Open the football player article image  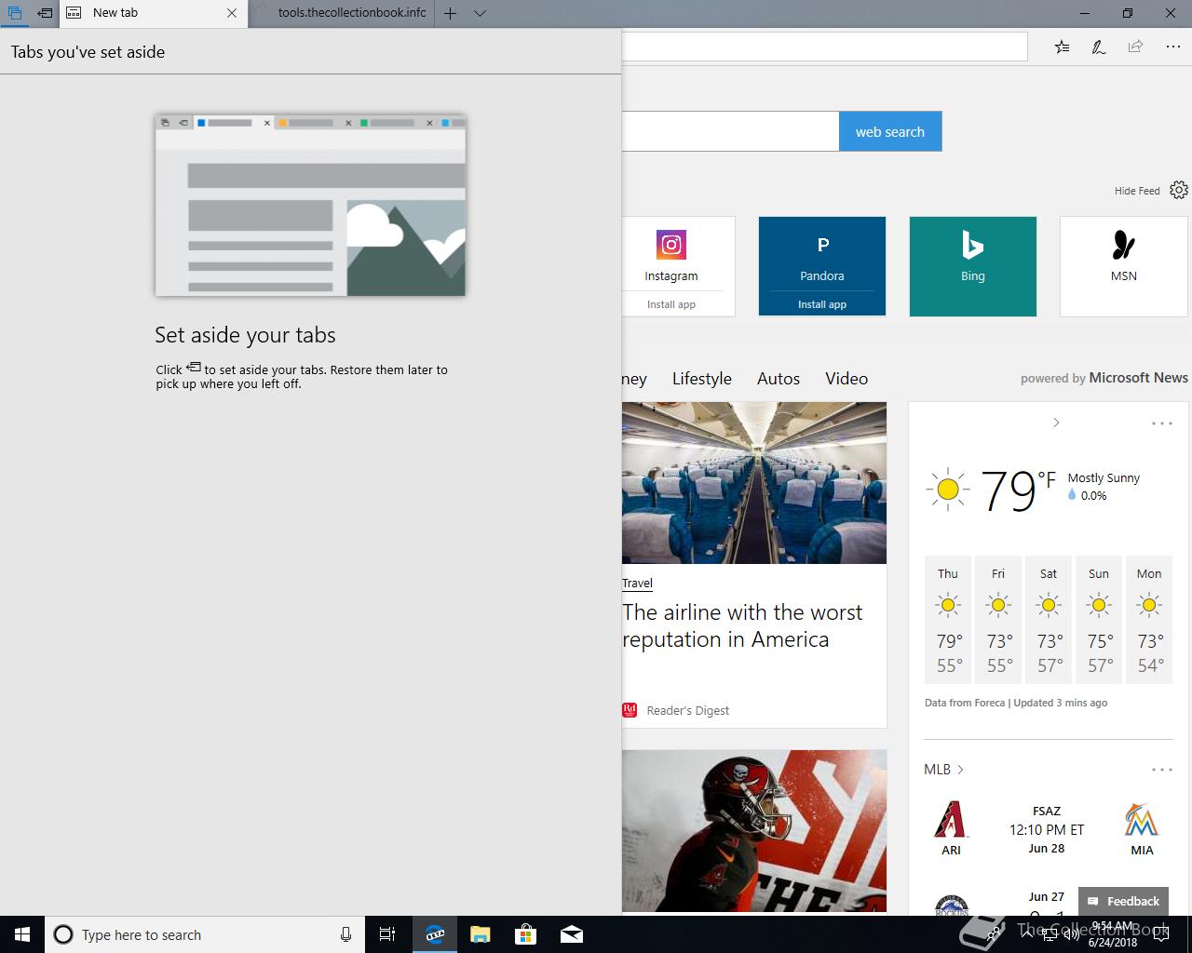[754, 831]
